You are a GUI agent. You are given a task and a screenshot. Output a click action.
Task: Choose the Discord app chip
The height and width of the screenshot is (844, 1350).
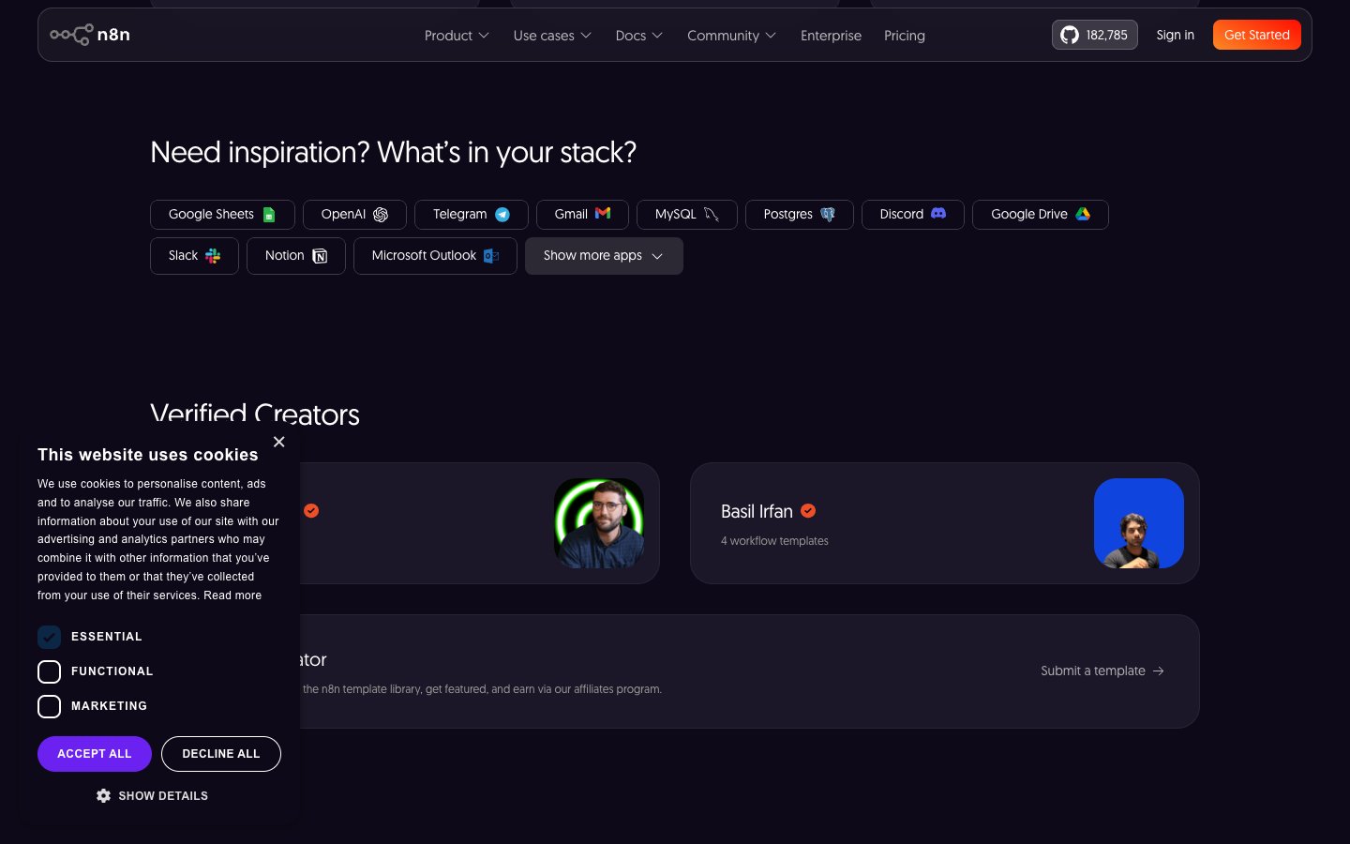(912, 215)
